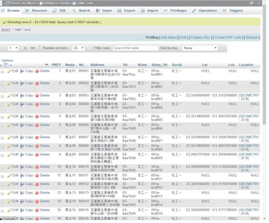Check the row 9 selection checkbox

(2, 155)
